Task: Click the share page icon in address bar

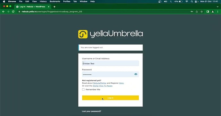Action: pos(197,12)
